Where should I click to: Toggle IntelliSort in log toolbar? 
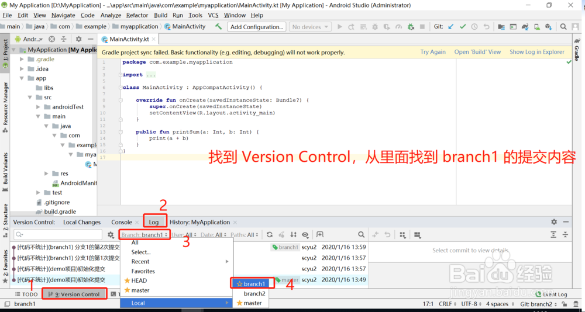[294, 234]
